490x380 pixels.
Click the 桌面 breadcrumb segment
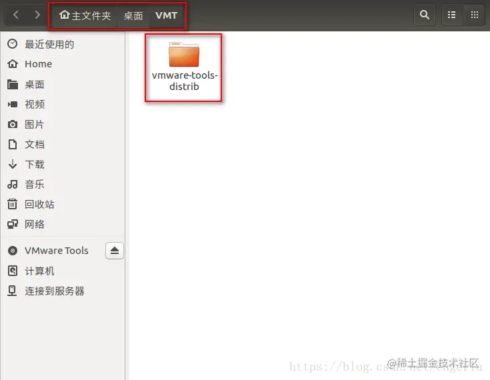click(x=133, y=15)
